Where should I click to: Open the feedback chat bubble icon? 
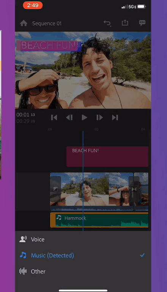pyautogui.click(x=142, y=23)
